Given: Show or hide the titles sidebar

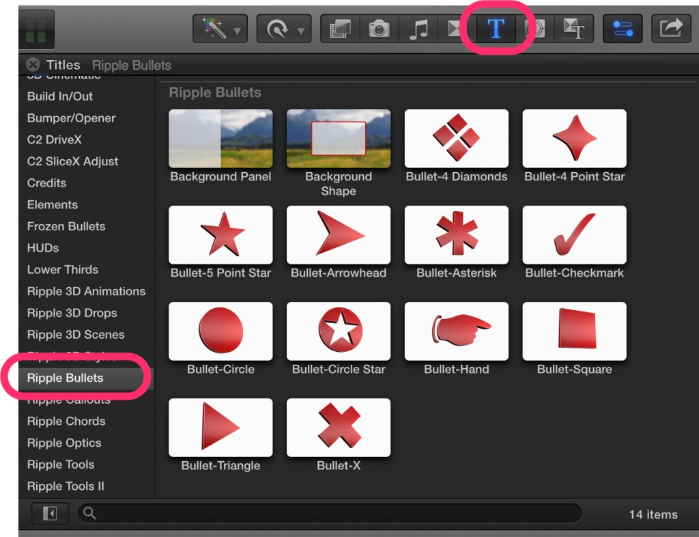Looking at the screenshot, I should [51, 513].
